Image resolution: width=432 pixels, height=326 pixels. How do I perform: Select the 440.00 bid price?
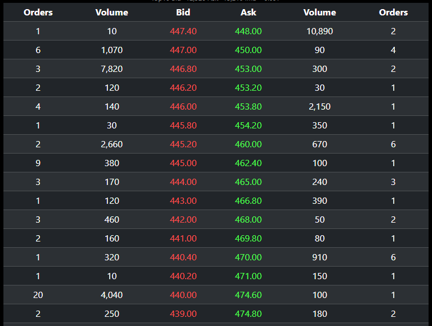point(183,295)
